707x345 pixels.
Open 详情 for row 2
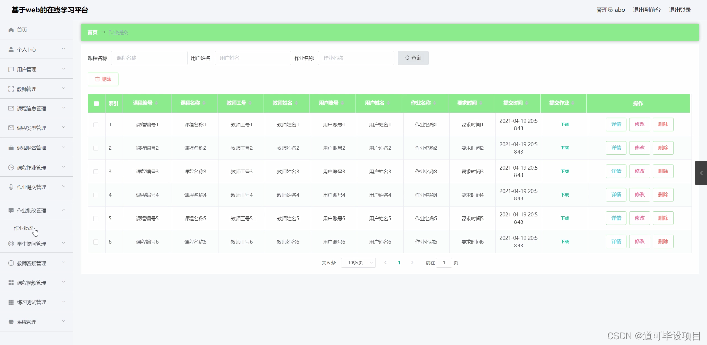(616, 148)
